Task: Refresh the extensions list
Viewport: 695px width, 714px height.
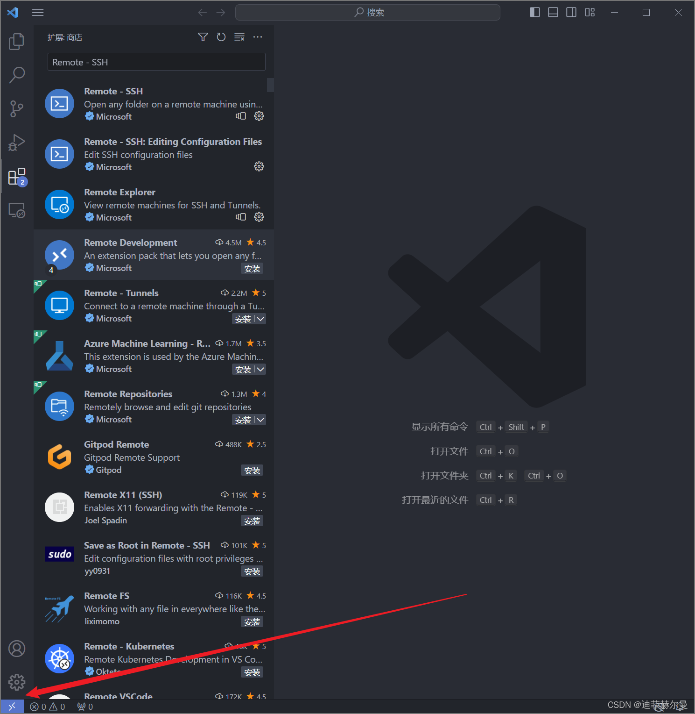Action: [221, 37]
